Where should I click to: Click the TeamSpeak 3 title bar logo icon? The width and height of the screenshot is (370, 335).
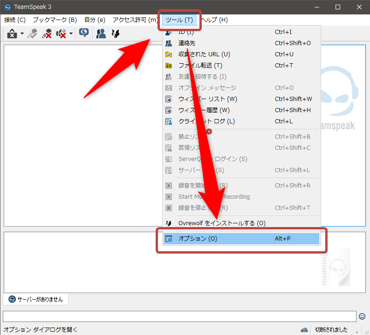coord(7,7)
